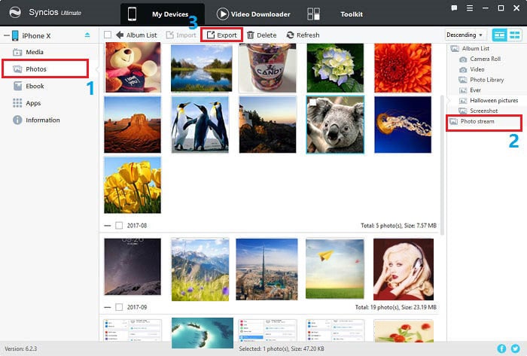
Task: Open Twitter icon in status bar
Action: pyautogui.click(x=515, y=348)
